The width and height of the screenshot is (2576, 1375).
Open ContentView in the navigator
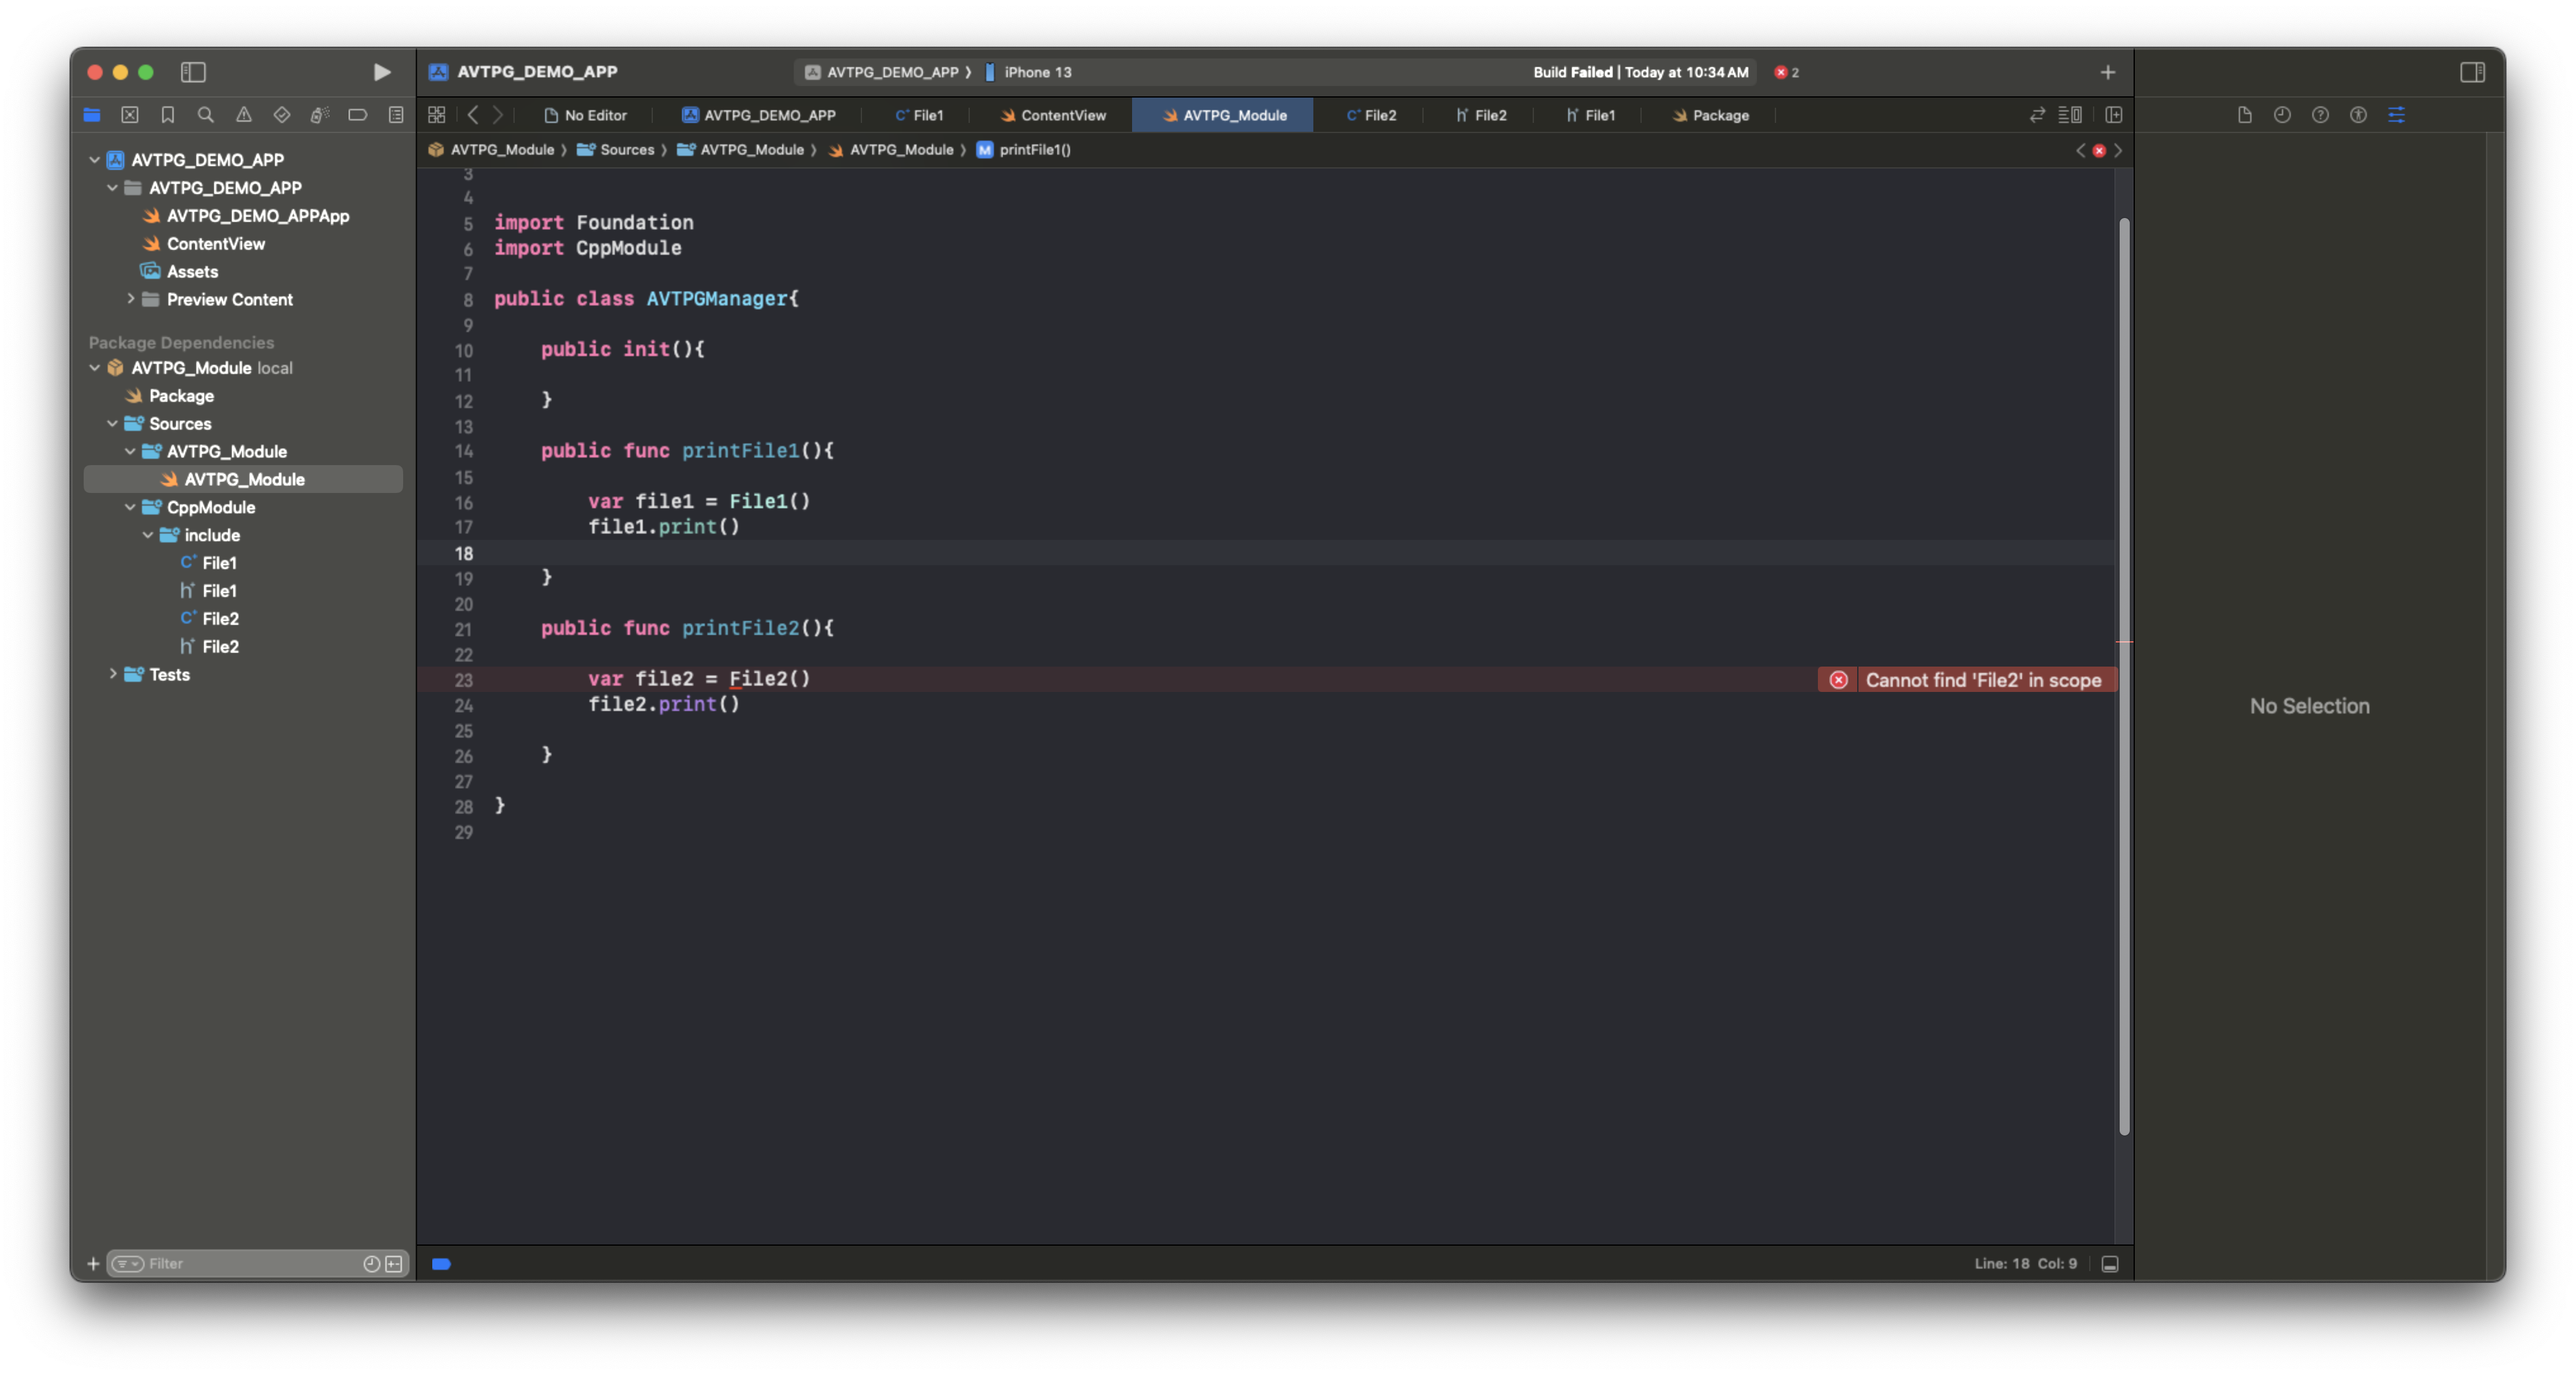click(204, 243)
